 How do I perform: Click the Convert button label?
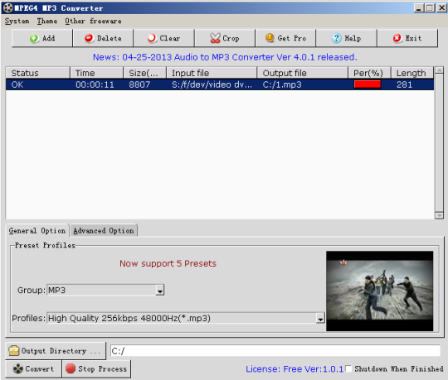40,369
